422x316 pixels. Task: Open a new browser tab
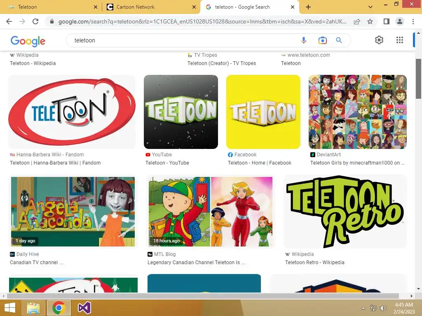[x=308, y=7]
